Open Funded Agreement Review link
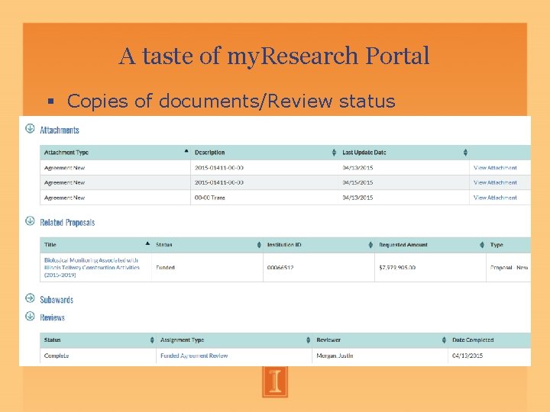This screenshot has height=412, width=550. point(194,356)
